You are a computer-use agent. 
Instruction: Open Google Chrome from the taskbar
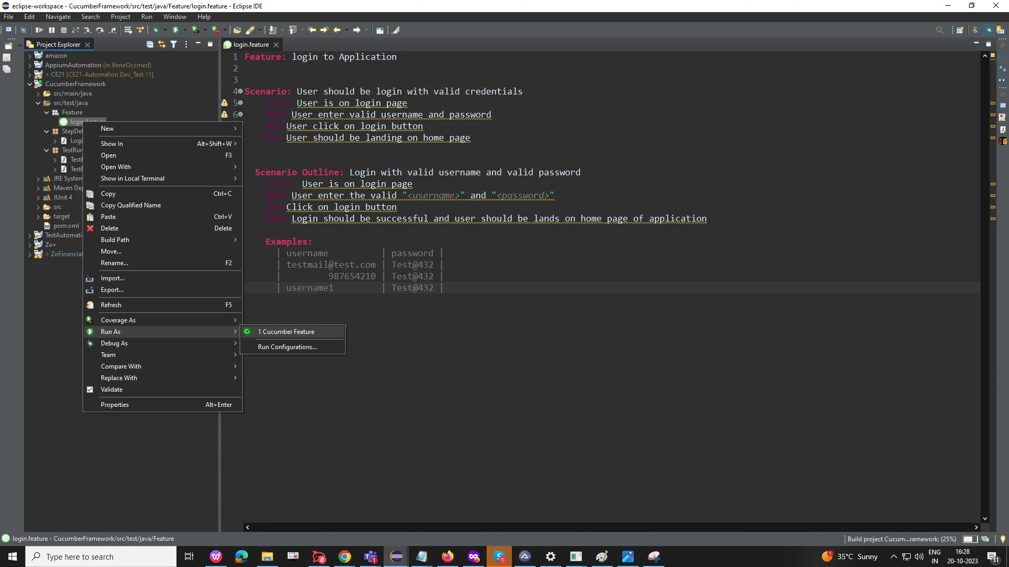click(x=345, y=556)
